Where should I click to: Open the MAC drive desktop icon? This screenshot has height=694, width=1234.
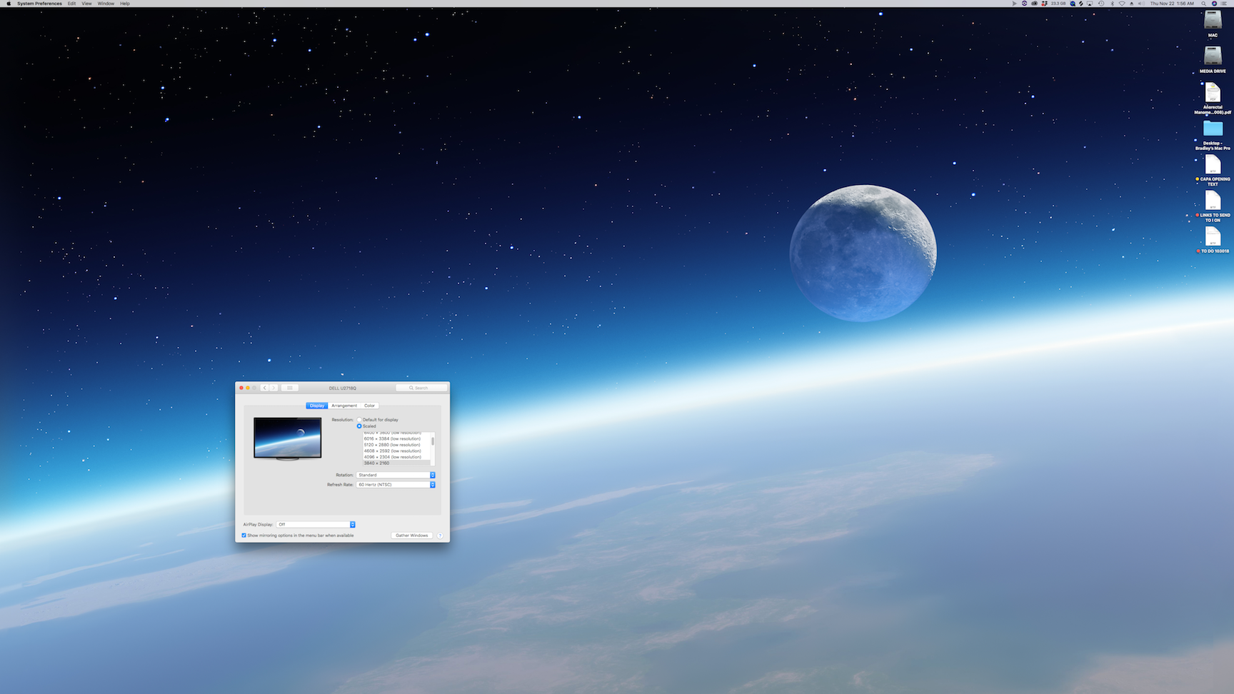[x=1213, y=21]
